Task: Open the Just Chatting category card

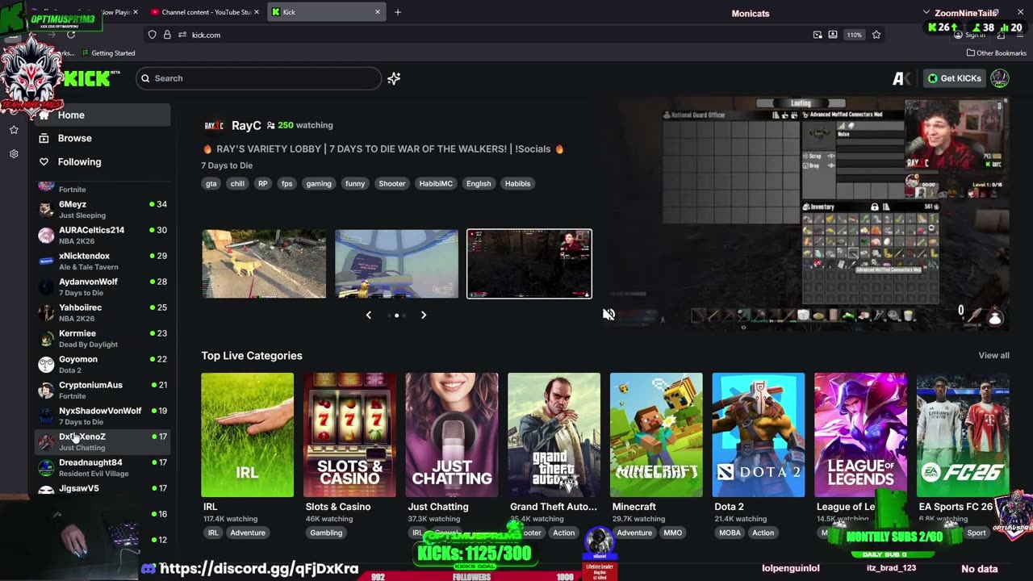Action: tap(452, 435)
